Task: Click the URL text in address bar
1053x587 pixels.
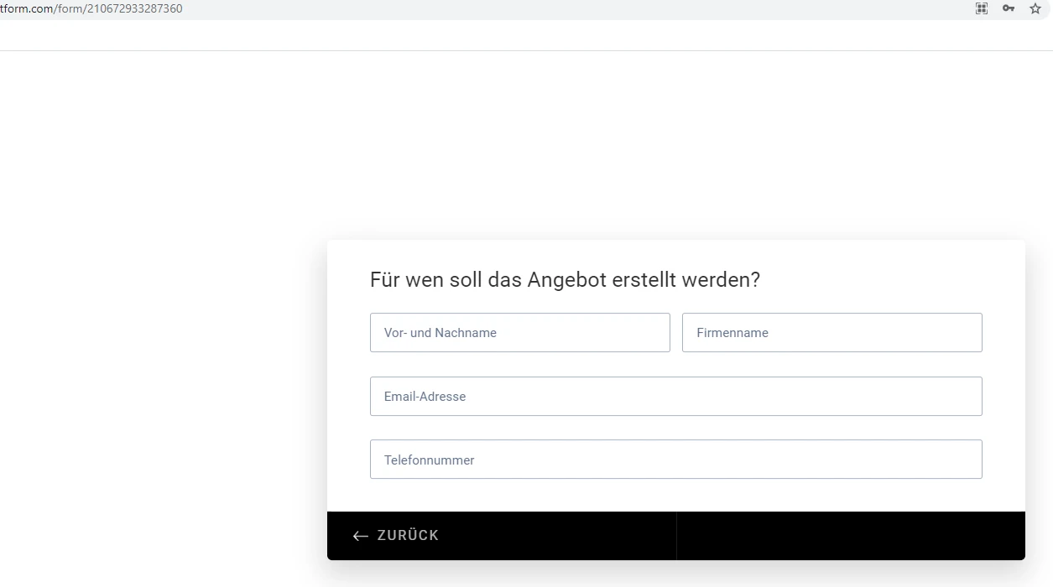Action: pos(91,9)
